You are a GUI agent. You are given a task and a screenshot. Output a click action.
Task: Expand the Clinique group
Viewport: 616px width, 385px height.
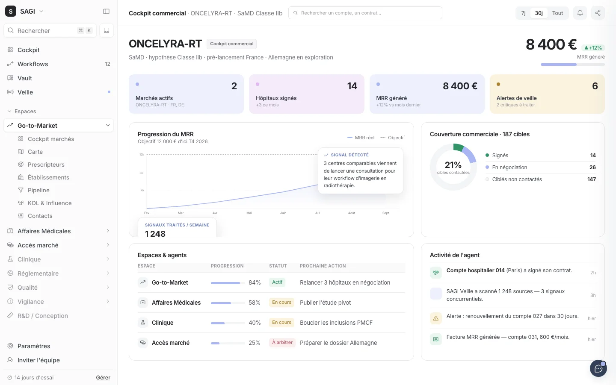(x=59, y=259)
